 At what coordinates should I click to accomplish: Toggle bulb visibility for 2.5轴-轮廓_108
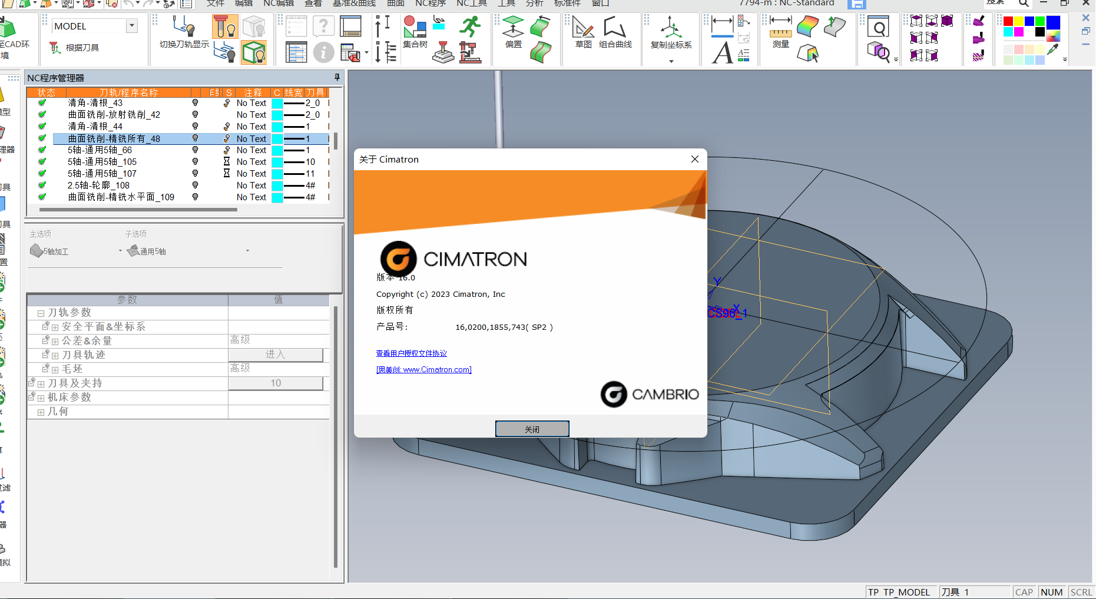click(195, 185)
